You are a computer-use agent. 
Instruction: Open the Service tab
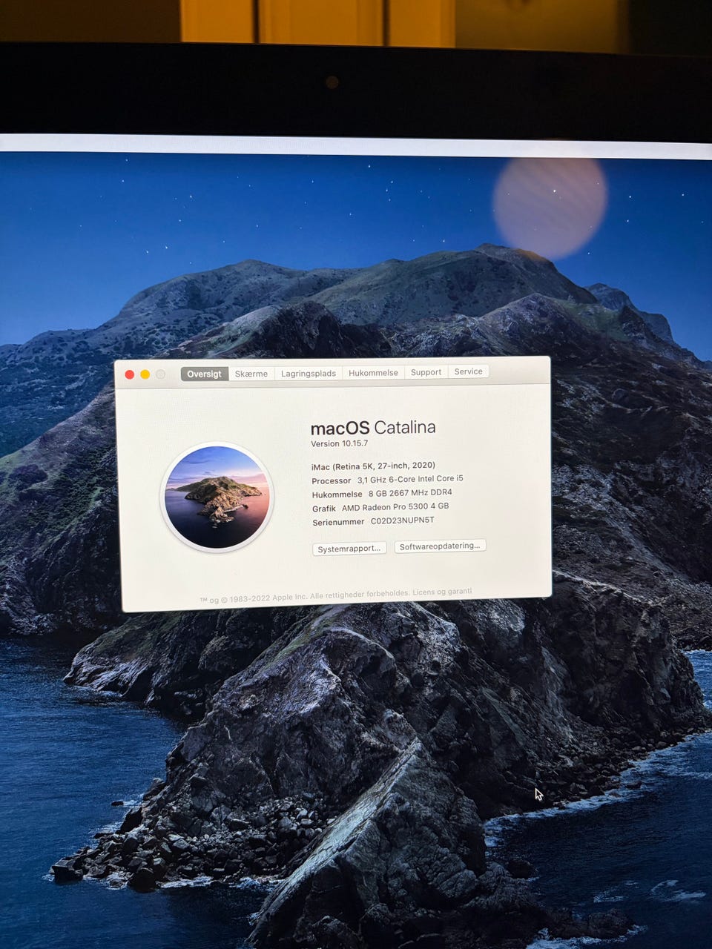(x=468, y=371)
